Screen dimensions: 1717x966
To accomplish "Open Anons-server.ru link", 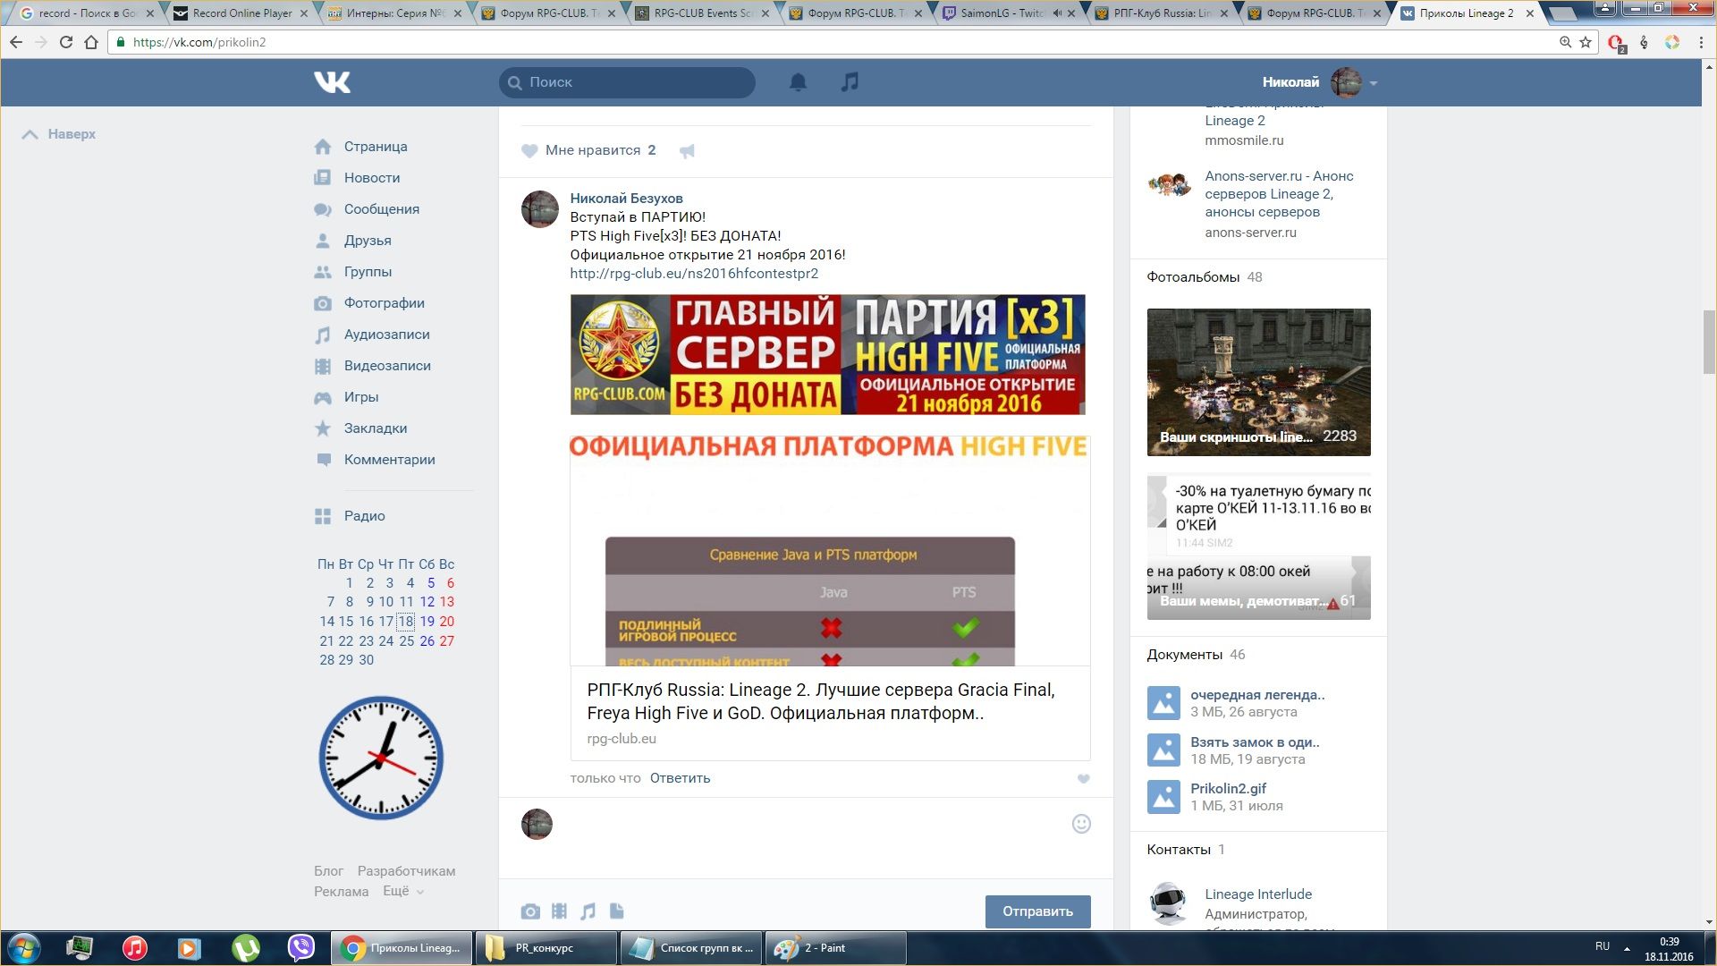I will click(1279, 194).
